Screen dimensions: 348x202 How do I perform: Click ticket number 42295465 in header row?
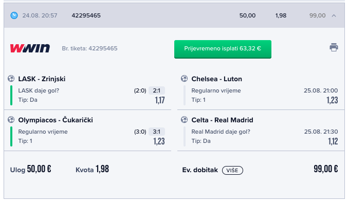click(86, 15)
